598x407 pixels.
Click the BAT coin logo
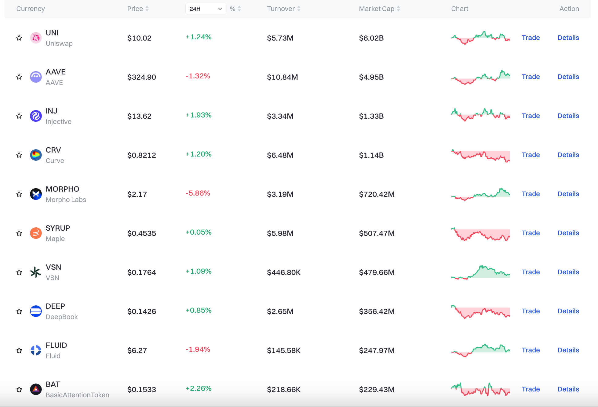(x=36, y=389)
